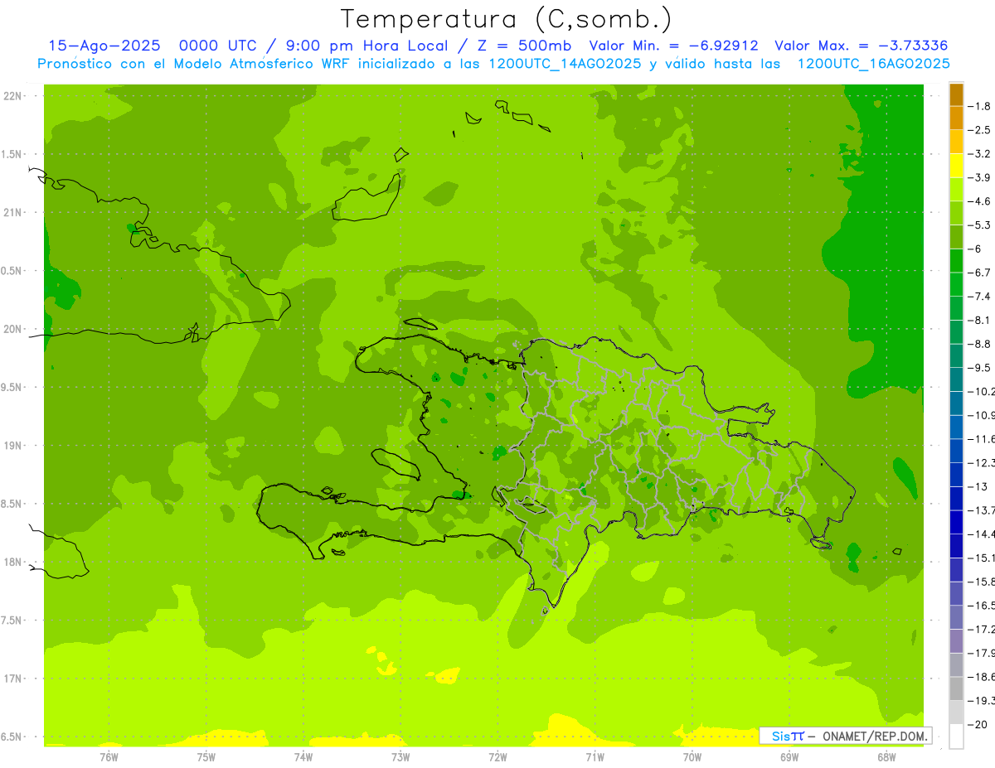
Task: Click the '-2.5' colorbar label
Action: pos(981,130)
